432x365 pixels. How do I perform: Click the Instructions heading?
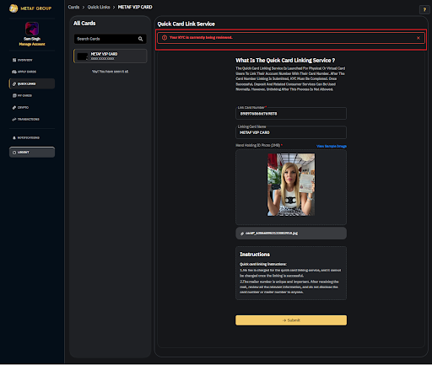(x=255, y=255)
